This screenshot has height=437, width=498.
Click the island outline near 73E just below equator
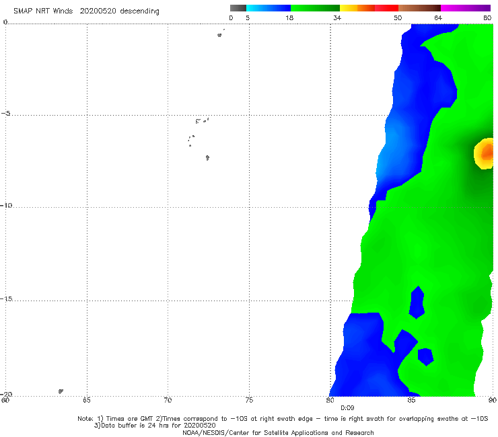click(x=219, y=35)
